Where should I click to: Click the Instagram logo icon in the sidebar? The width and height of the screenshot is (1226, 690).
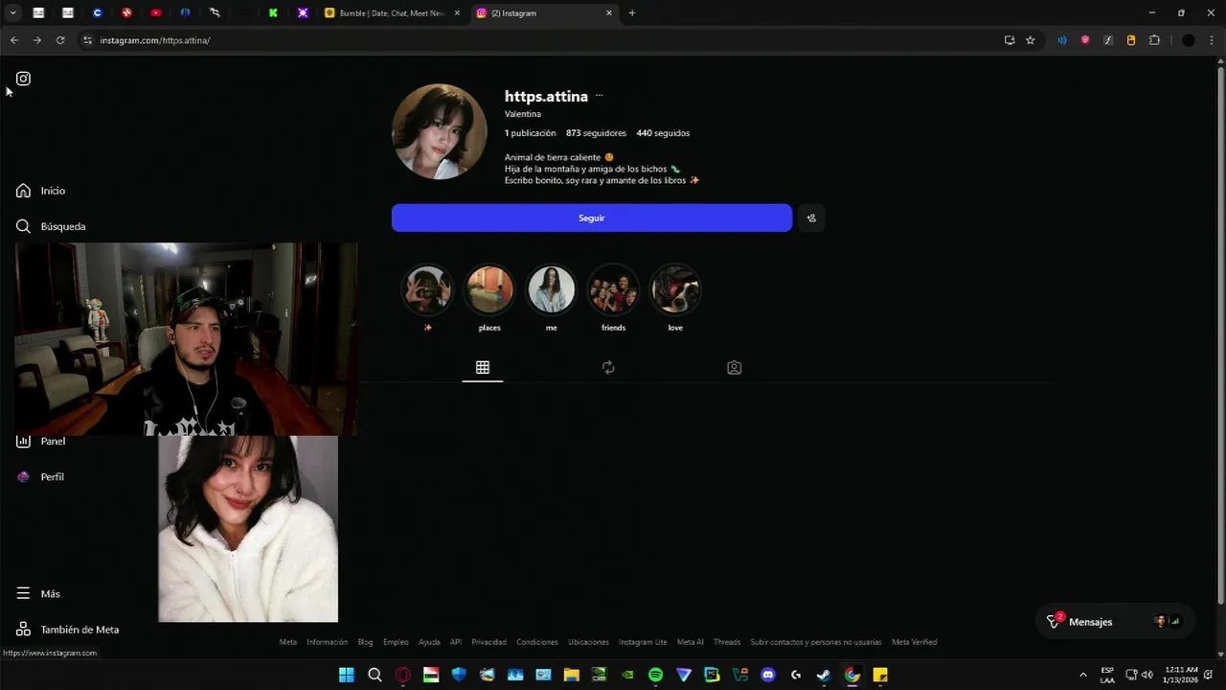point(23,79)
